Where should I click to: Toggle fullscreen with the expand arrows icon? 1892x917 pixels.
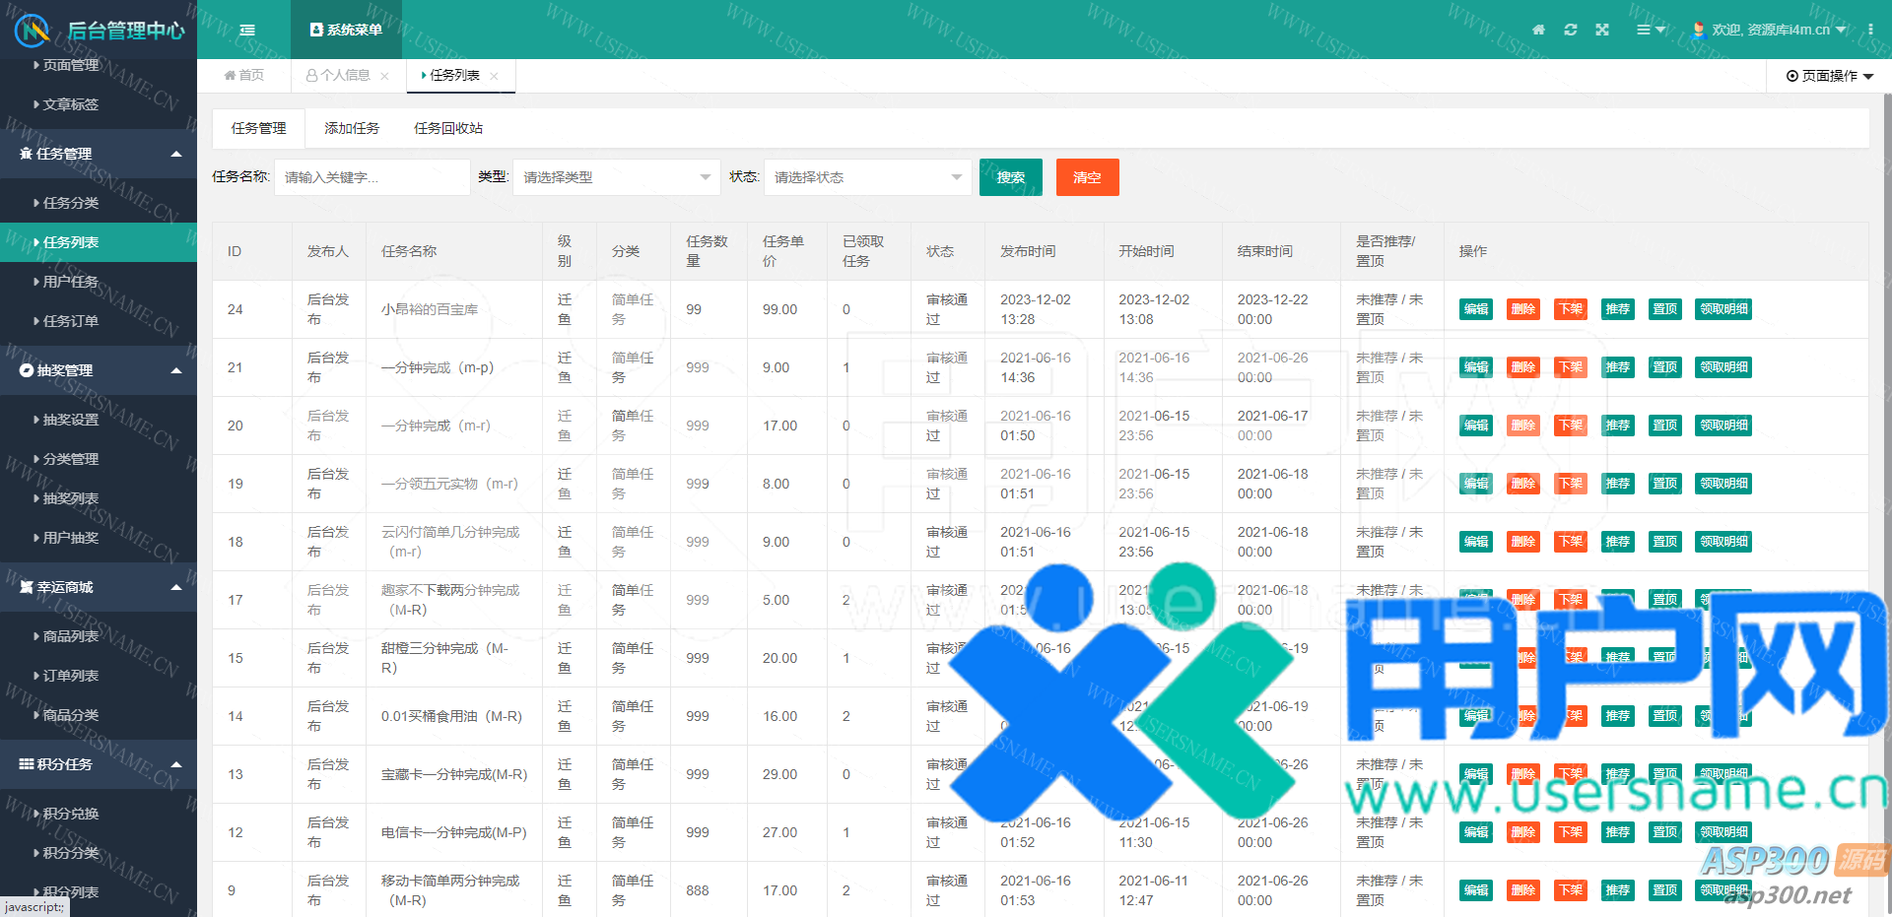1602,30
